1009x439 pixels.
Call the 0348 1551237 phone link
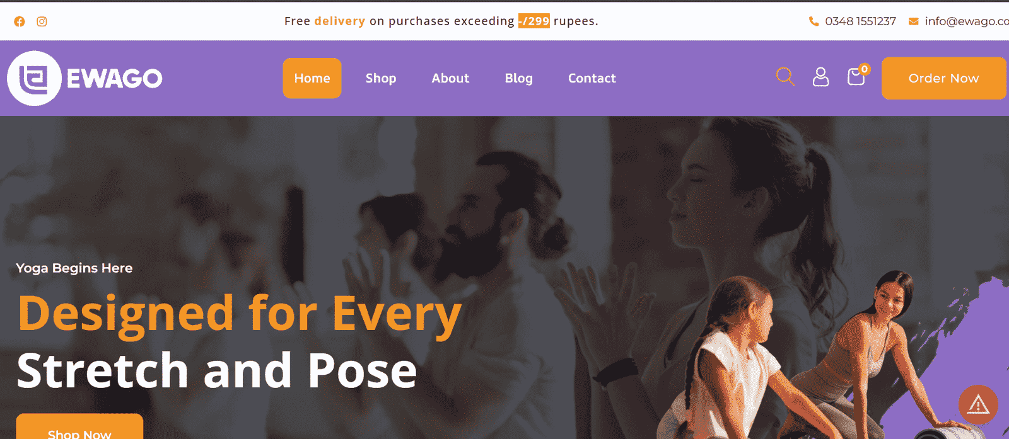(860, 21)
